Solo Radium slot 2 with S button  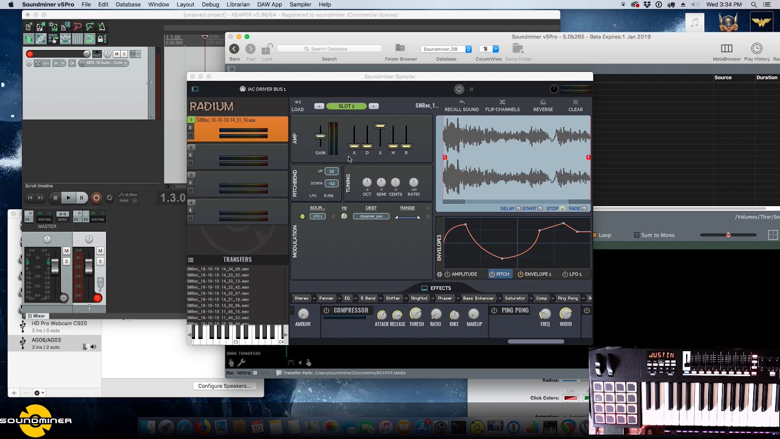pyautogui.click(x=190, y=155)
